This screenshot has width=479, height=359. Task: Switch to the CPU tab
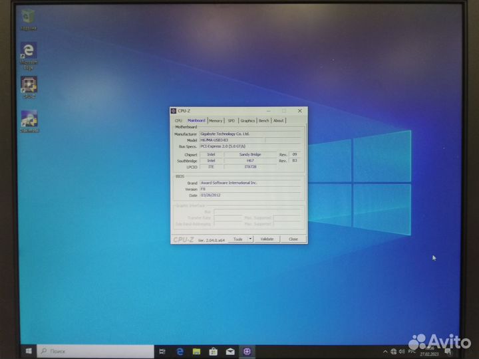178,120
